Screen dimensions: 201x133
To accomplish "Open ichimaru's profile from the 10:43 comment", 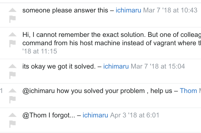I will 128,10.
